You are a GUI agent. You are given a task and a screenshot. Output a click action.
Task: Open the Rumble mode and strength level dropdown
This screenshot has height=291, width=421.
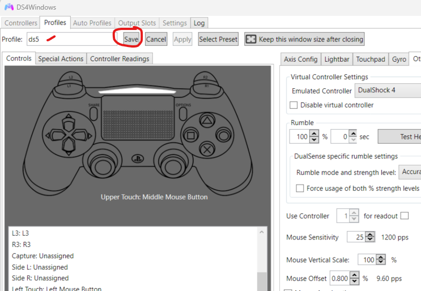[x=410, y=172]
